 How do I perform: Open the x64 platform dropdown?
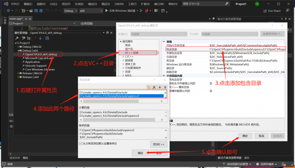click(91, 11)
